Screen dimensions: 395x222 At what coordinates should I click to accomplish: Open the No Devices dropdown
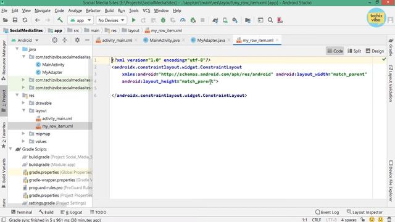(x=111, y=20)
